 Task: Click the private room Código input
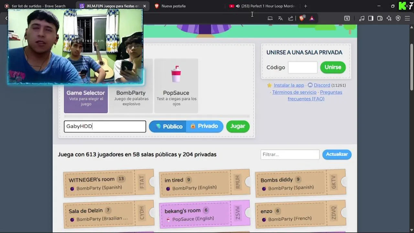click(303, 67)
